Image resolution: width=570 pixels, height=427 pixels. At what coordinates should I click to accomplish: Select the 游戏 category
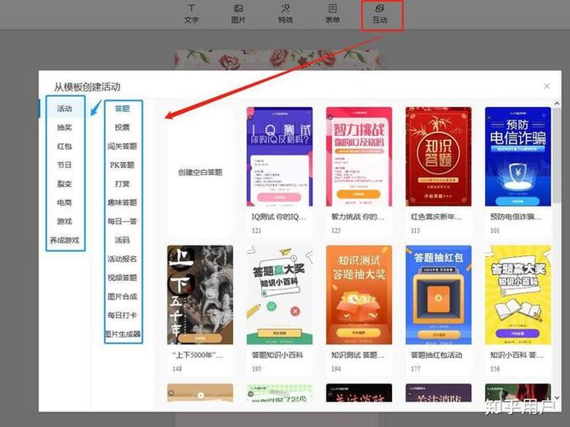pyautogui.click(x=65, y=221)
